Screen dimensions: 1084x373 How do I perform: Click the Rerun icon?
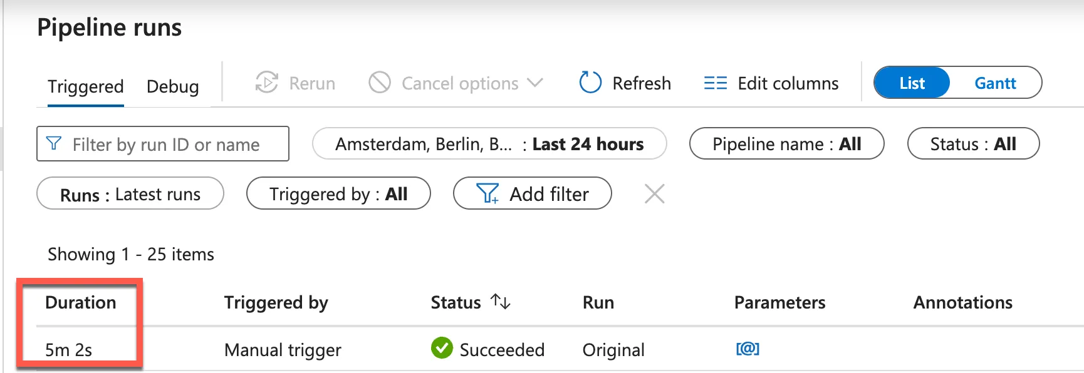pos(267,83)
